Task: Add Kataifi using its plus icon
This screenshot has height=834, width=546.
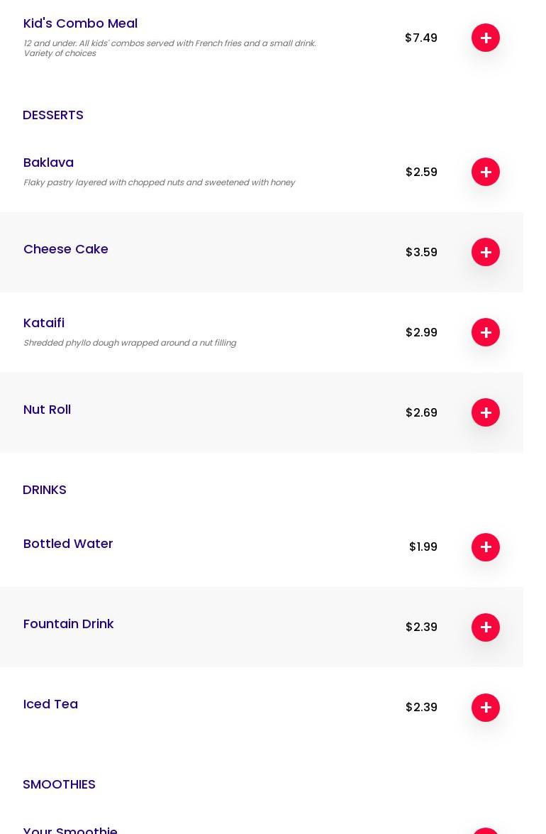Action: 486,332
